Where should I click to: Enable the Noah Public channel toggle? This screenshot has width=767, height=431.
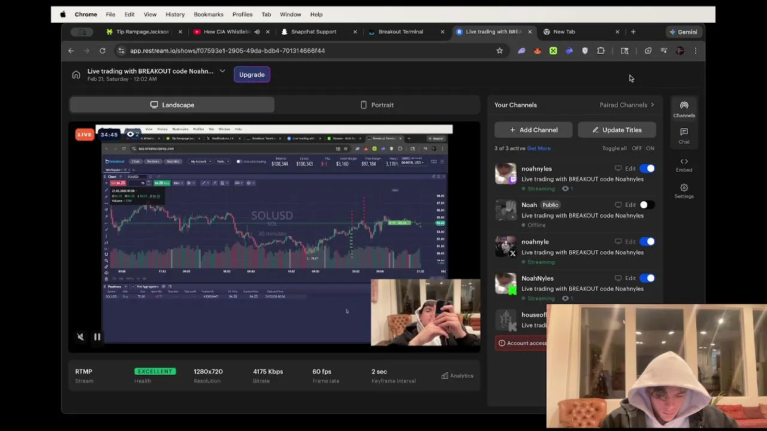tap(647, 205)
